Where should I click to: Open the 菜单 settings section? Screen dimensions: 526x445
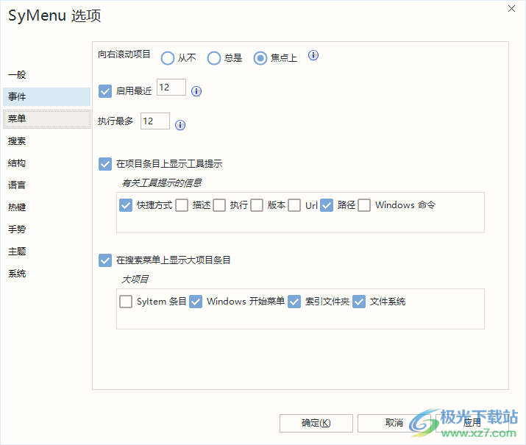(46, 118)
